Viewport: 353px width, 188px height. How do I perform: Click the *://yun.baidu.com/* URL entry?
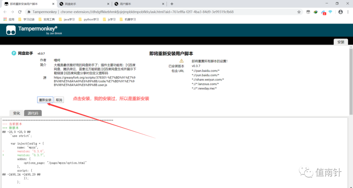coord(205,75)
